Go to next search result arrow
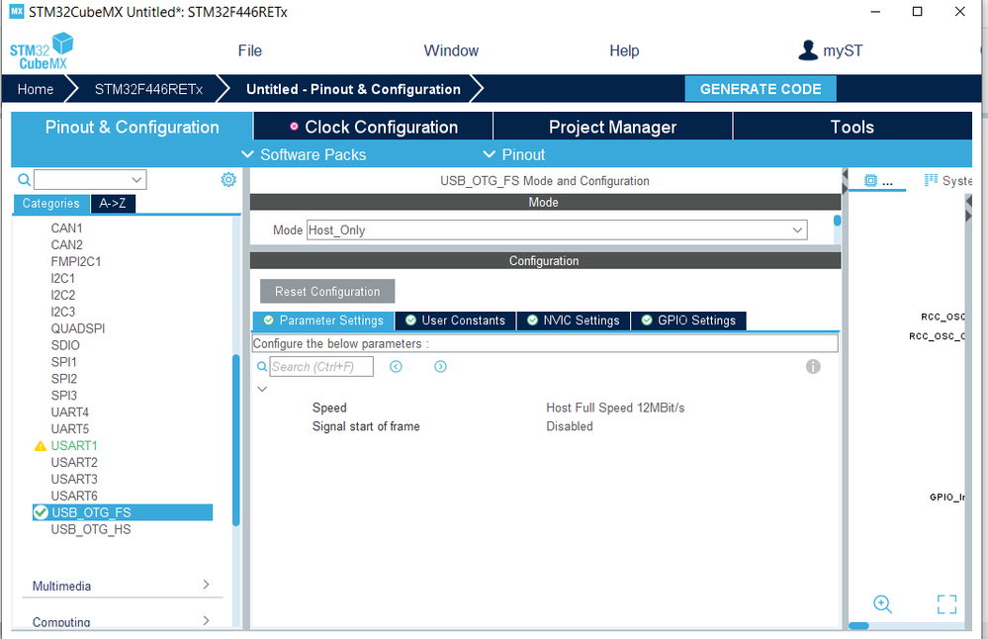 point(440,367)
